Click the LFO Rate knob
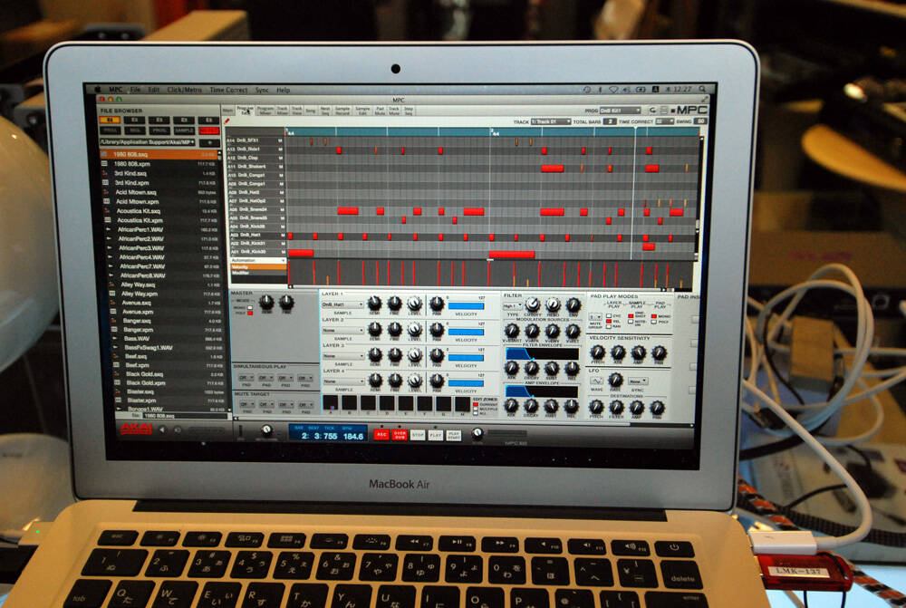This screenshot has height=608, width=906. pyautogui.click(x=616, y=379)
